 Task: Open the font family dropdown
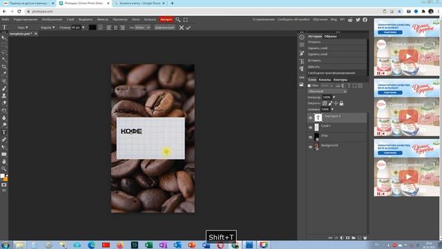(x=23, y=28)
